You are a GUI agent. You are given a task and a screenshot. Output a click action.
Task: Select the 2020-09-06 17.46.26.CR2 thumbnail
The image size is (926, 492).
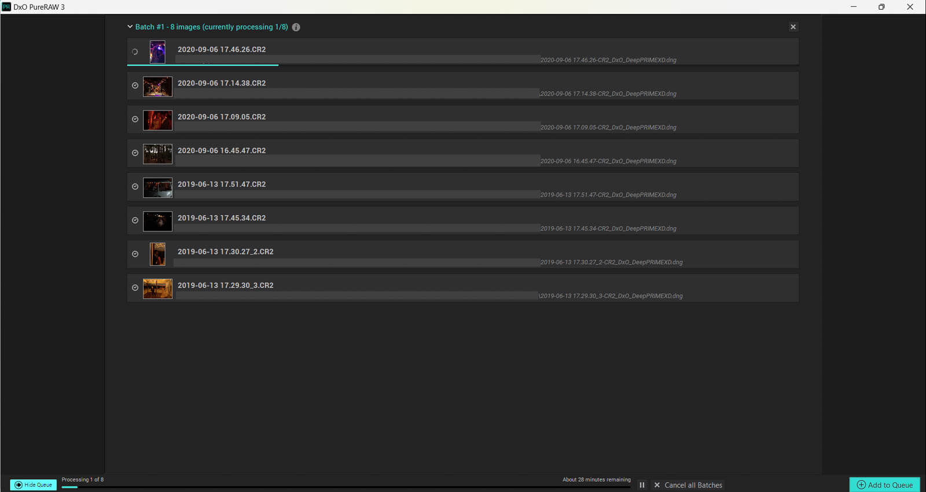pyautogui.click(x=157, y=52)
